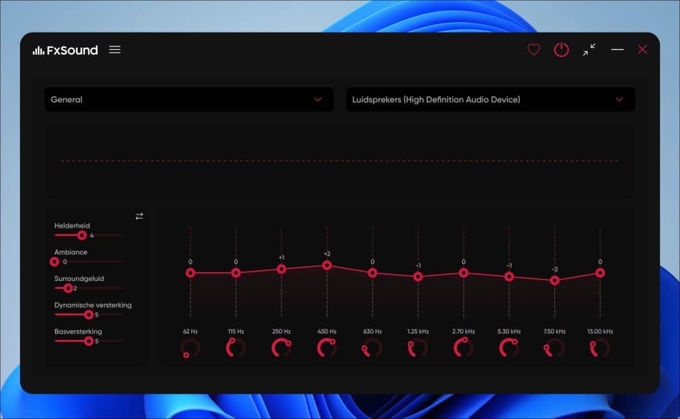Minimize the FxSound window
The image size is (680, 419).
(x=617, y=49)
